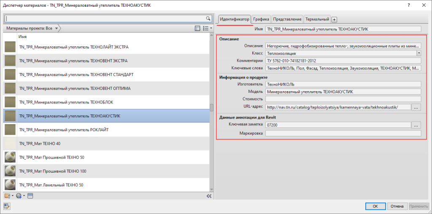
Task: Click the create new material icon
Action: tap(19, 196)
